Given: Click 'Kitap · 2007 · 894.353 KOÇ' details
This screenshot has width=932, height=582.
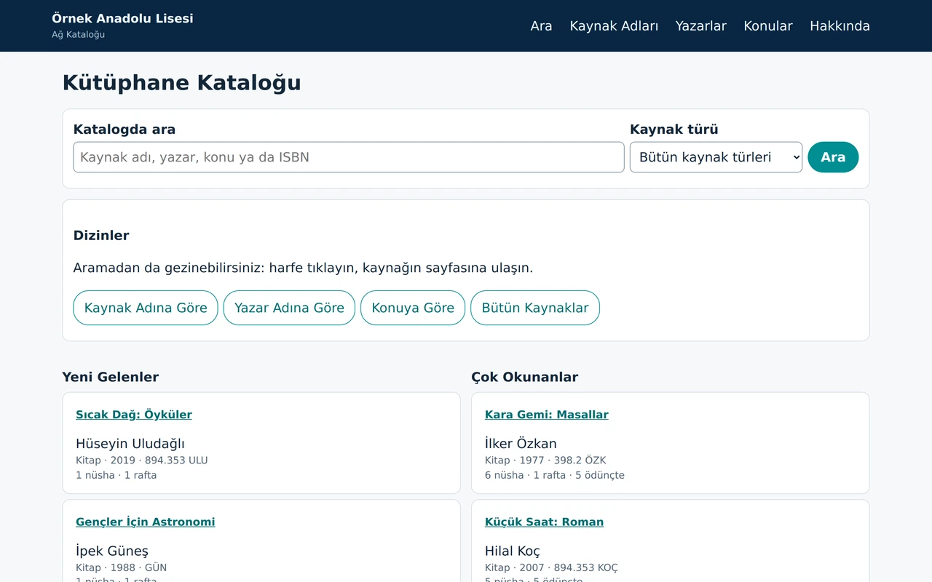Looking at the screenshot, I should tap(551, 567).
